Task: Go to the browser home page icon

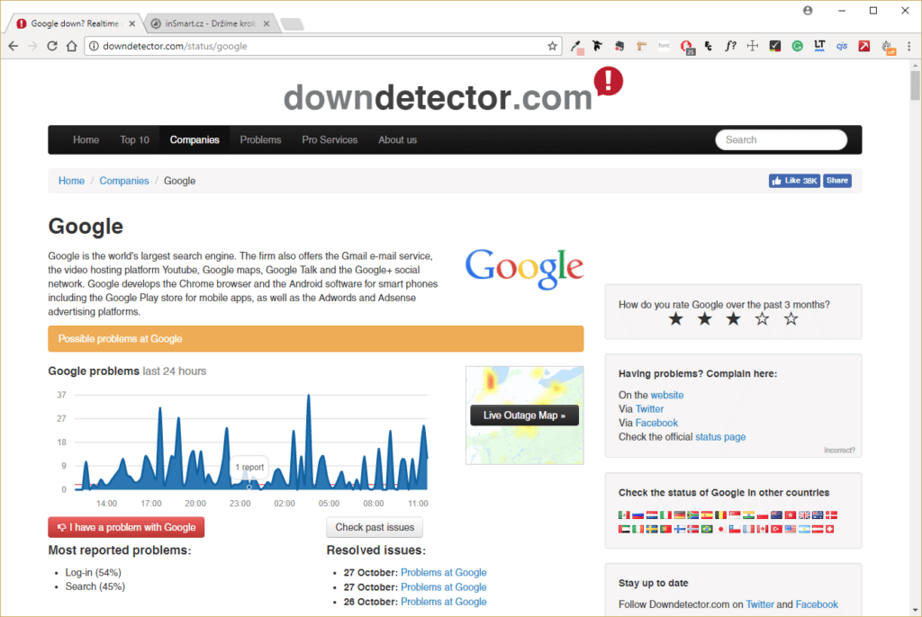Action: pos(72,46)
